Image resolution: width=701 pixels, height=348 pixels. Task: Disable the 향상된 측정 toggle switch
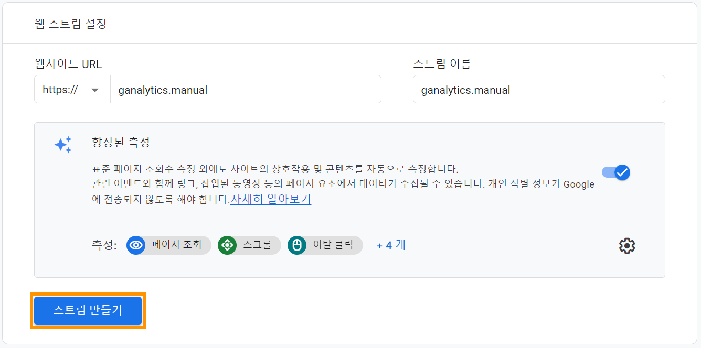click(616, 172)
